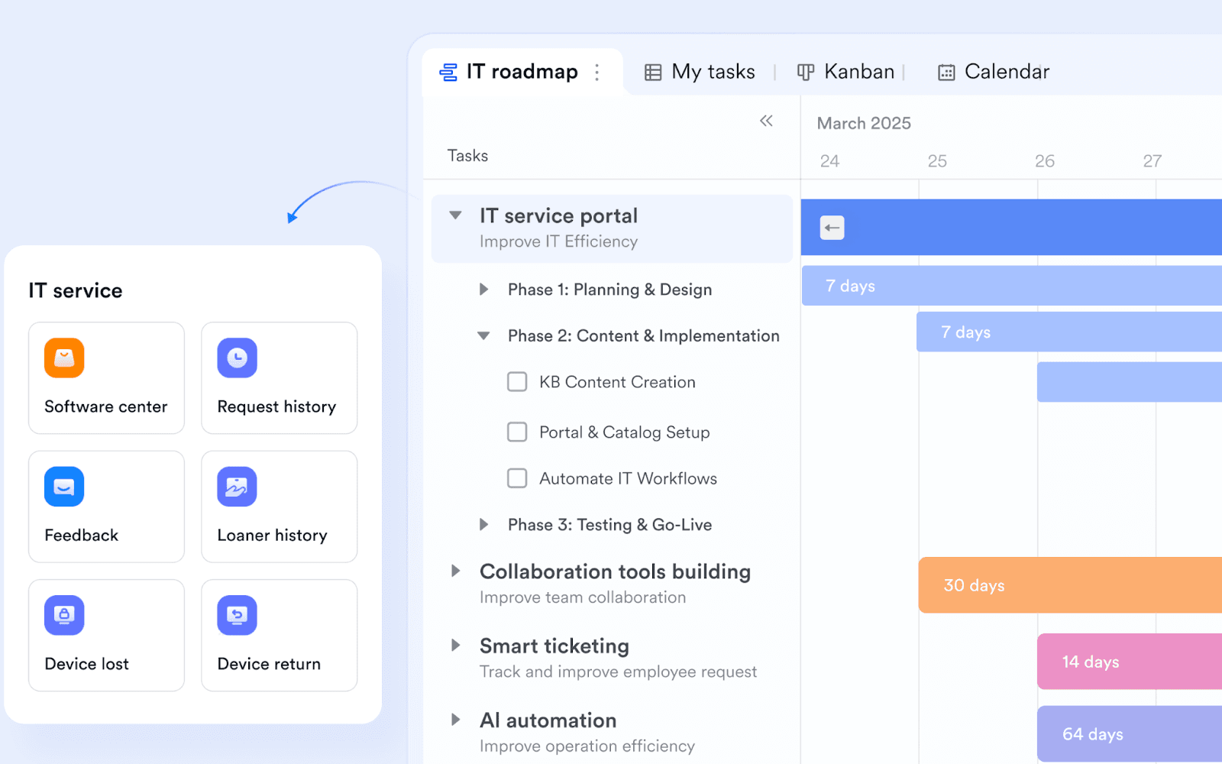Select the orange 30 days bar
This screenshot has height=764, width=1222.
tap(1070, 585)
